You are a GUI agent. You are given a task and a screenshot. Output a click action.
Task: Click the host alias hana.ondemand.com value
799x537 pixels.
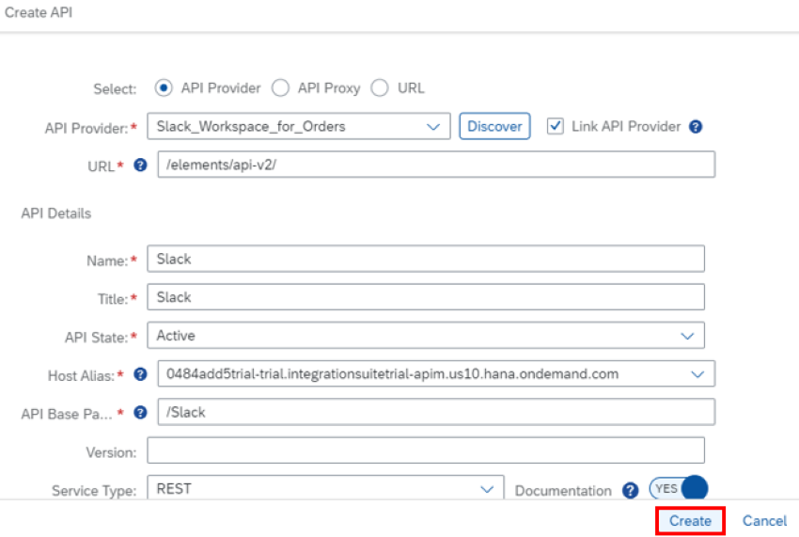tap(392, 373)
